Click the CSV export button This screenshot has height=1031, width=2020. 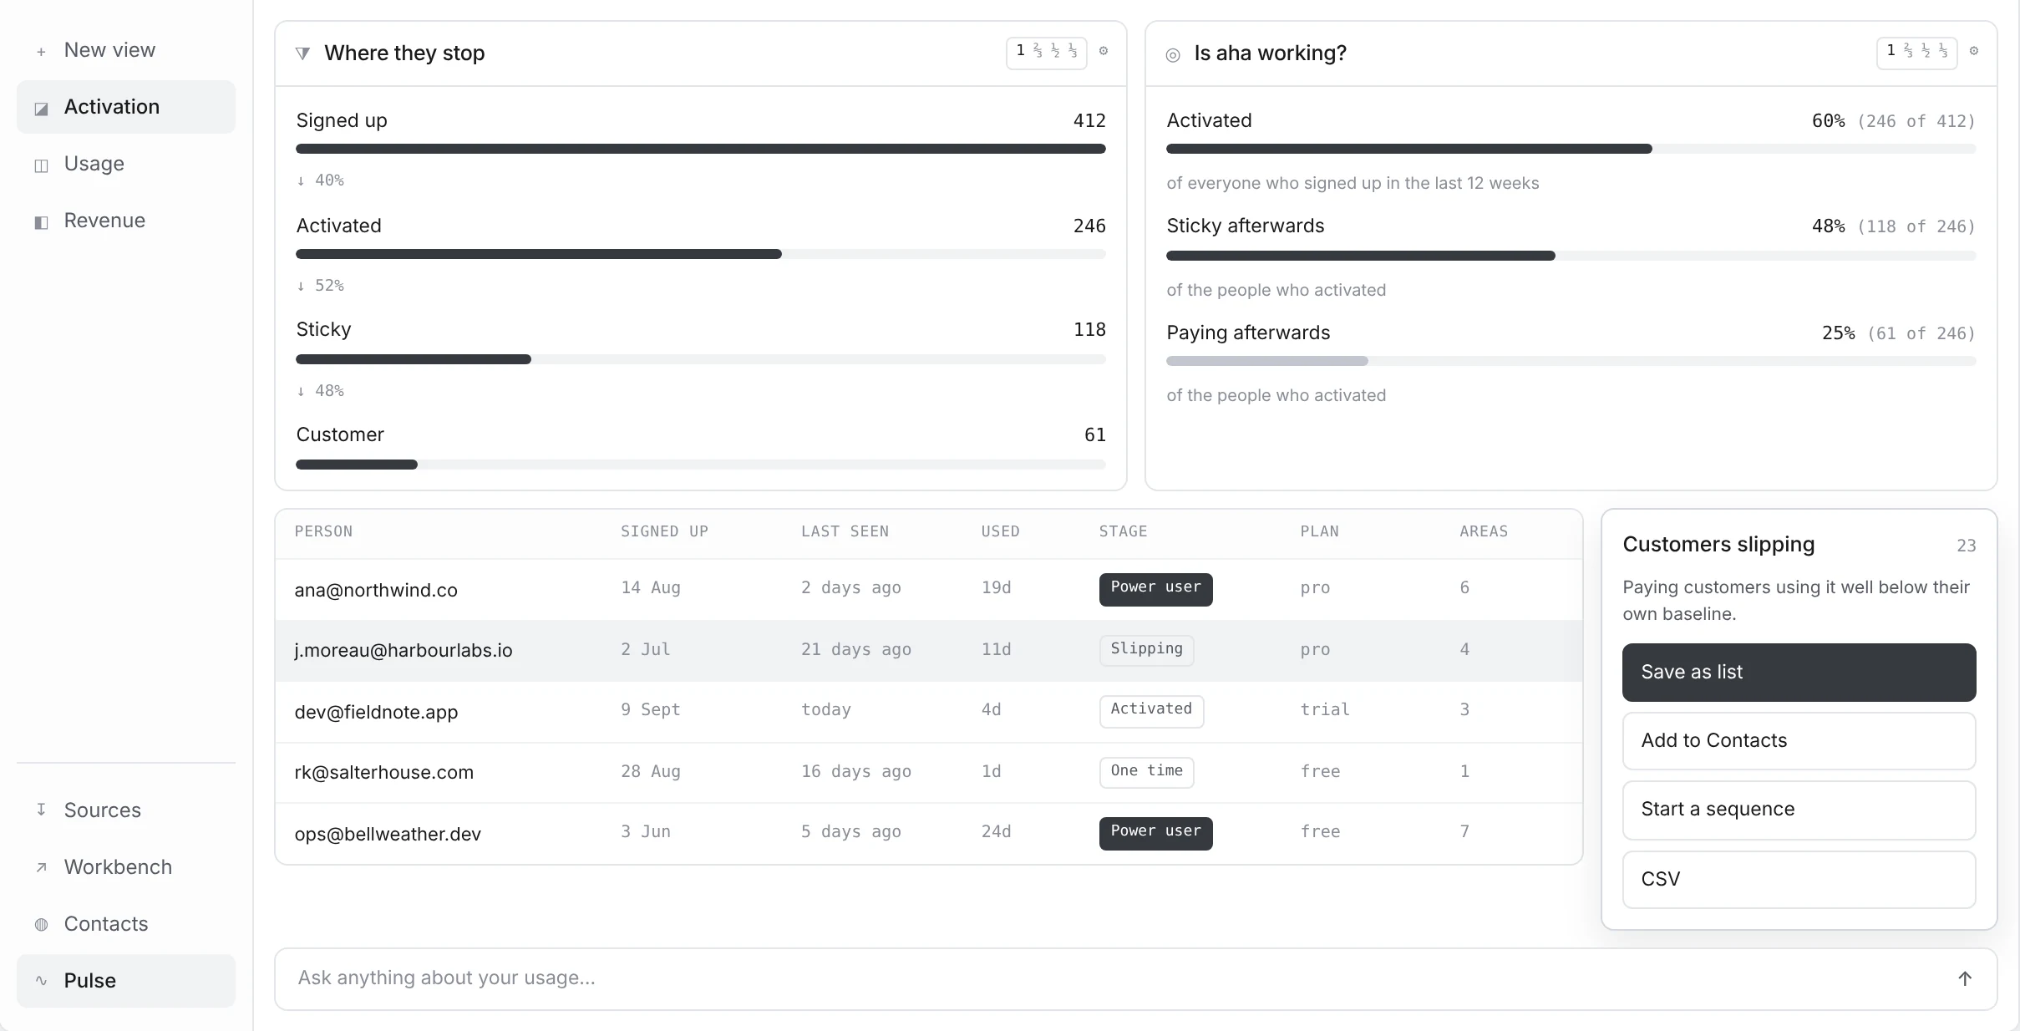point(1799,880)
